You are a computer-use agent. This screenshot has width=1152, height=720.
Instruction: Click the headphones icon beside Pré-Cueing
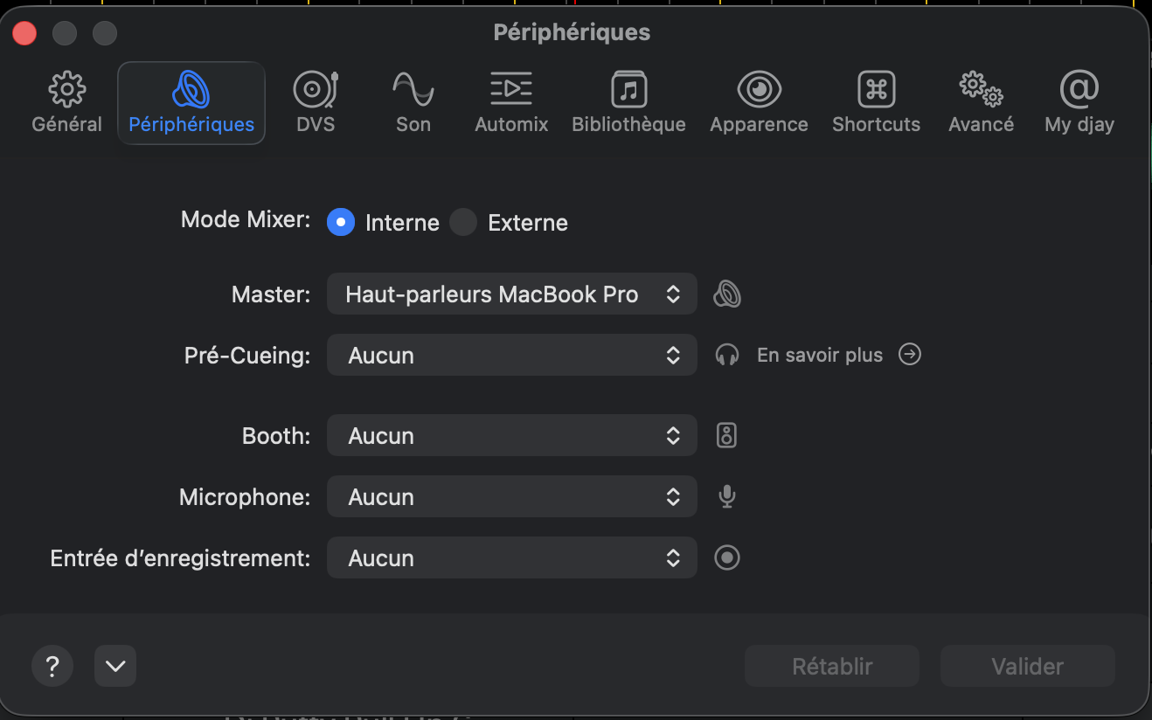(727, 356)
